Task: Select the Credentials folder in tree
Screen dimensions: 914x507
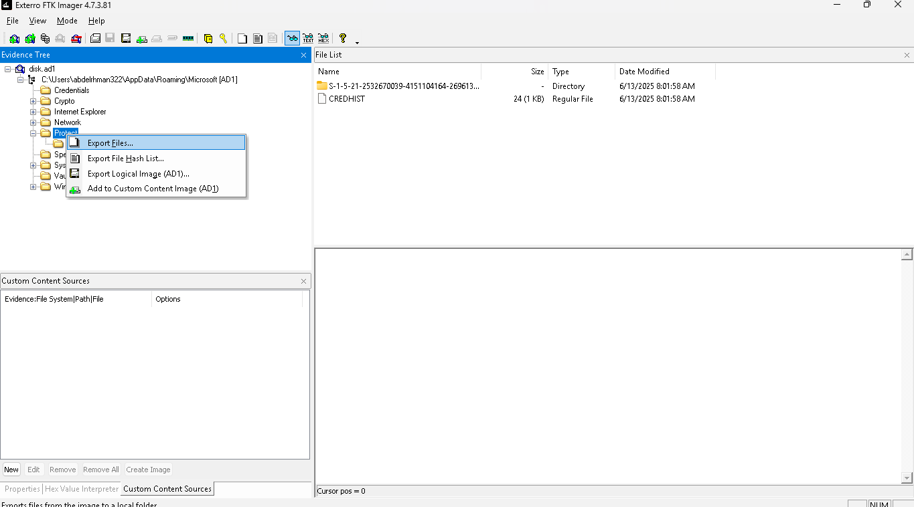Action: 72,90
